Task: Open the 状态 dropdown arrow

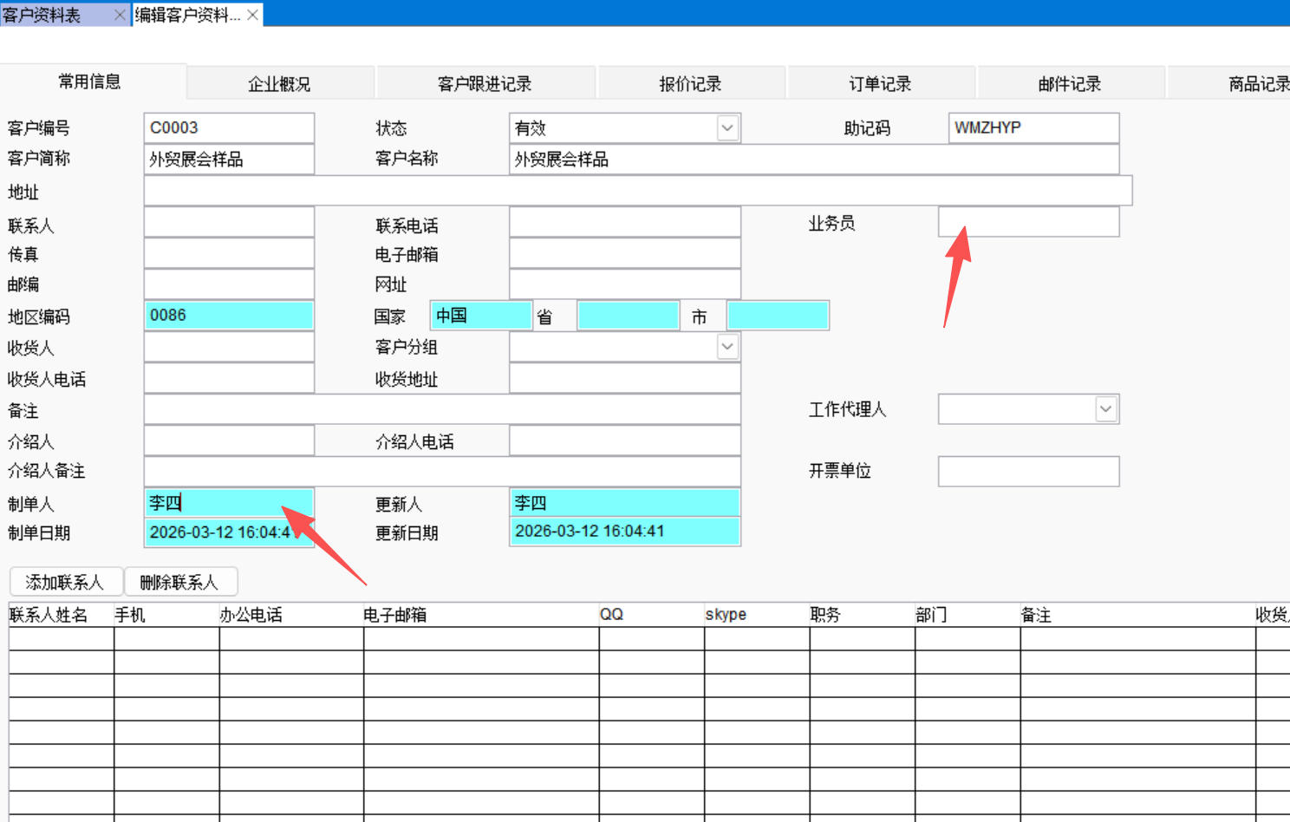Action: [x=727, y=128]
